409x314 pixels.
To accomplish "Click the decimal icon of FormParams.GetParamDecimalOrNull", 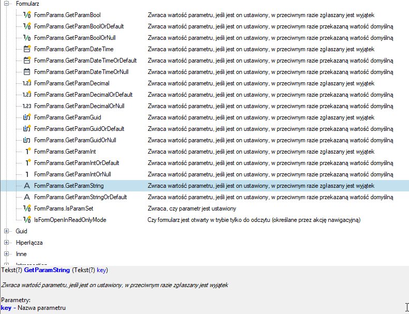I will (27, 106).
